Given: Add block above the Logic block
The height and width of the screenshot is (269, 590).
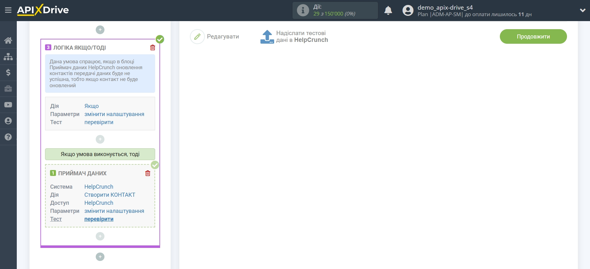Looking at the screenshot, I should (x=100, y=30).
